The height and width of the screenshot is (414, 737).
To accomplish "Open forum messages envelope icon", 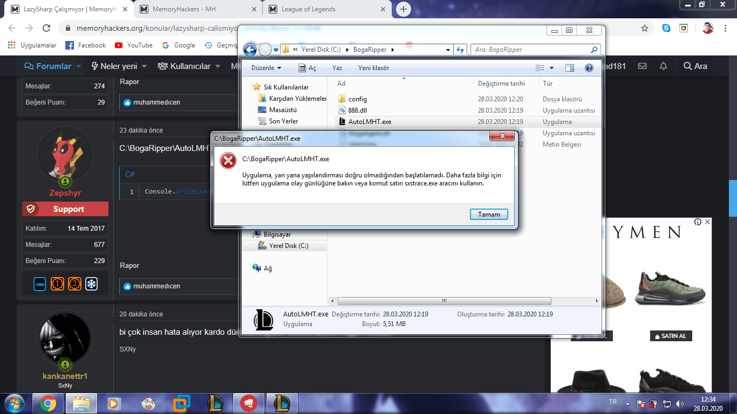I will (x=642, y=66).
